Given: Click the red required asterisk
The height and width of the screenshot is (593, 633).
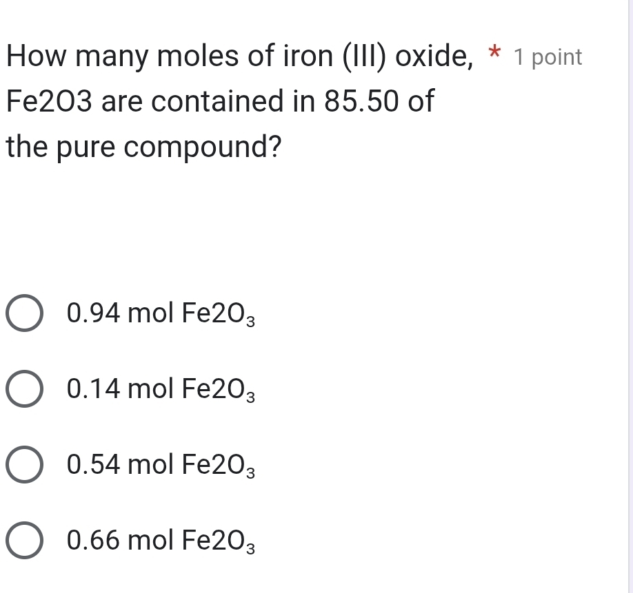Looking at the screenshot, I should pos(494,54).
